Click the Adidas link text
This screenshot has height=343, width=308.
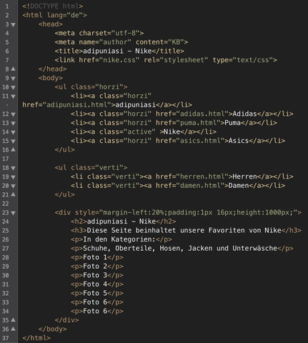[244, 114]
